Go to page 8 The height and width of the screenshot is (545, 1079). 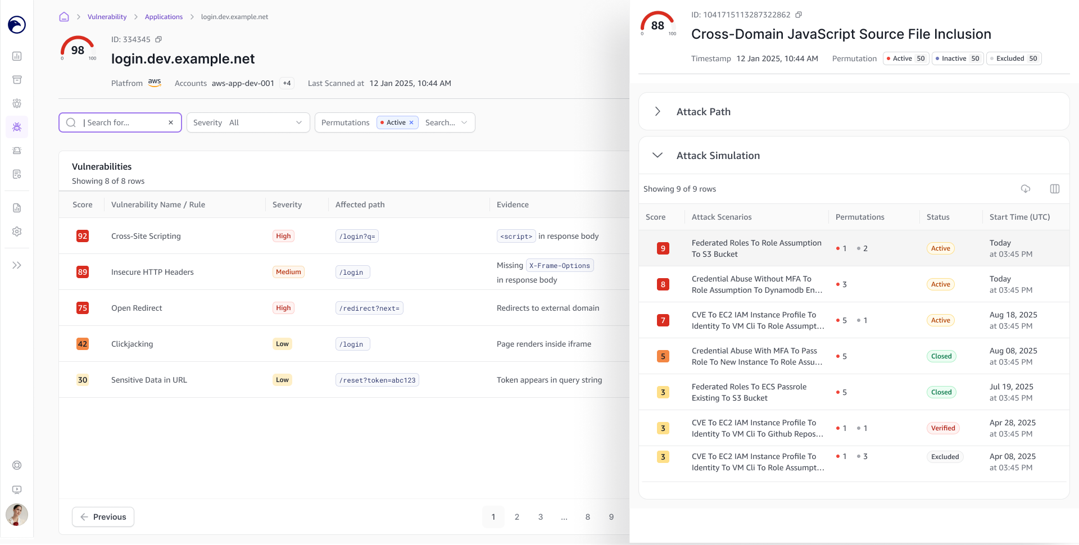tap(588, 517)
